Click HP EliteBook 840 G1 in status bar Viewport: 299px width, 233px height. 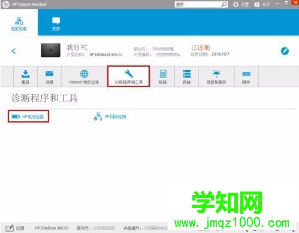point(52,228)
